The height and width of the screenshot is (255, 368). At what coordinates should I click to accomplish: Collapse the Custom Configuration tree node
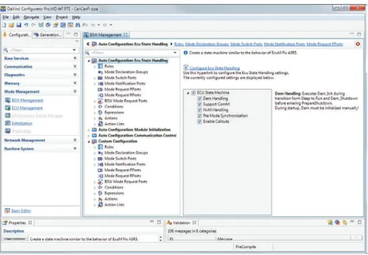click(x=89, y=141)
